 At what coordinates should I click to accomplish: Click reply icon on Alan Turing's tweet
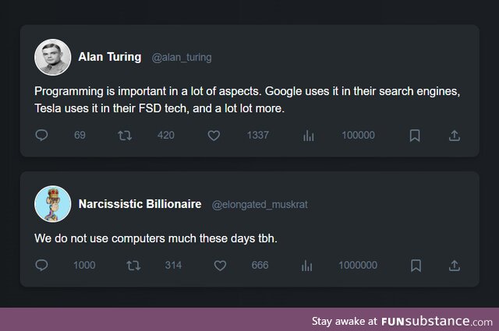(41, 136)
